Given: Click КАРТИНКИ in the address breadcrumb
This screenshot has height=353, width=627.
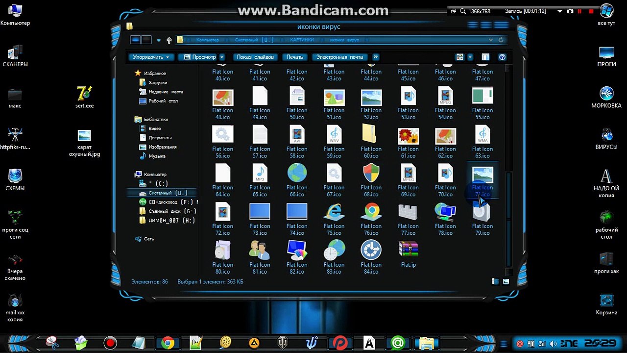Looking at the screenshot, I should (302, 40).
